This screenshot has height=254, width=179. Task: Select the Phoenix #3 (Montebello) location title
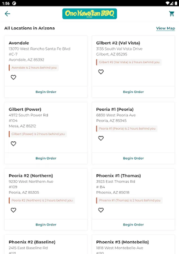coord(122,242)
